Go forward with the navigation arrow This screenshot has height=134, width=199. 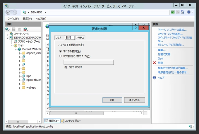[15, 13]
